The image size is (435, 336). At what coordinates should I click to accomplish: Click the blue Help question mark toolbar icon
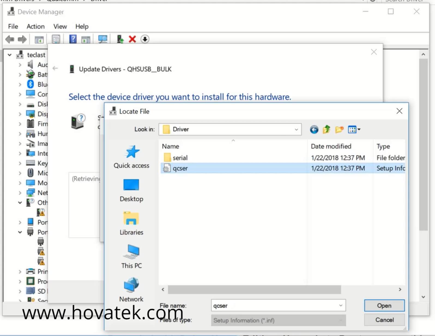[x=73, y=39]
